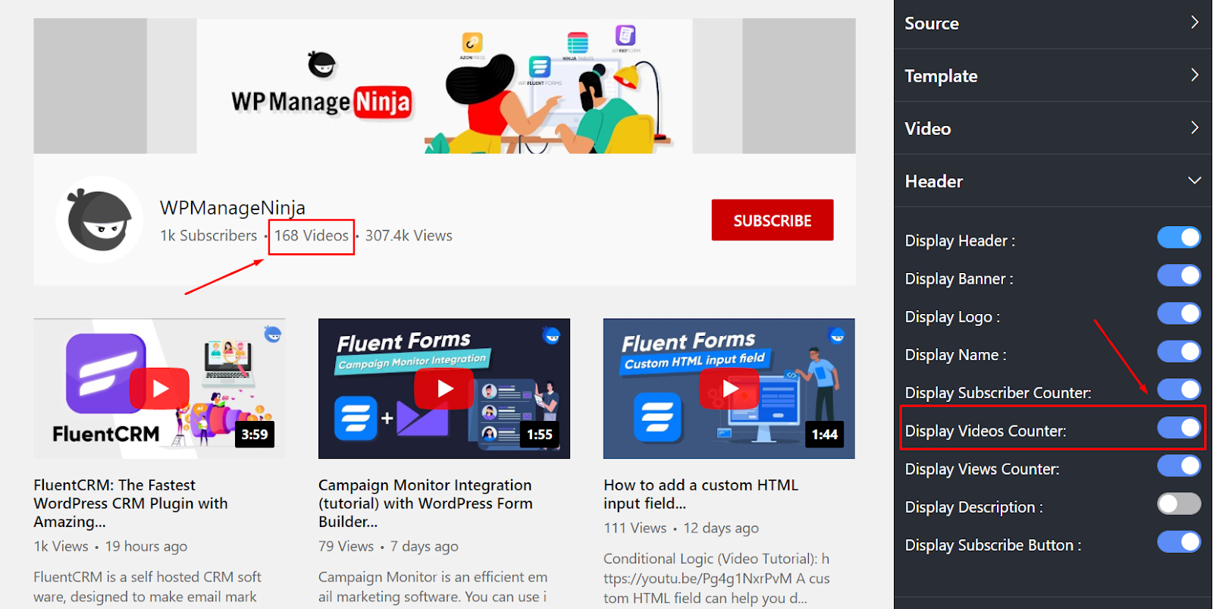Expand the Template section chevron

tap(1195, 74)
